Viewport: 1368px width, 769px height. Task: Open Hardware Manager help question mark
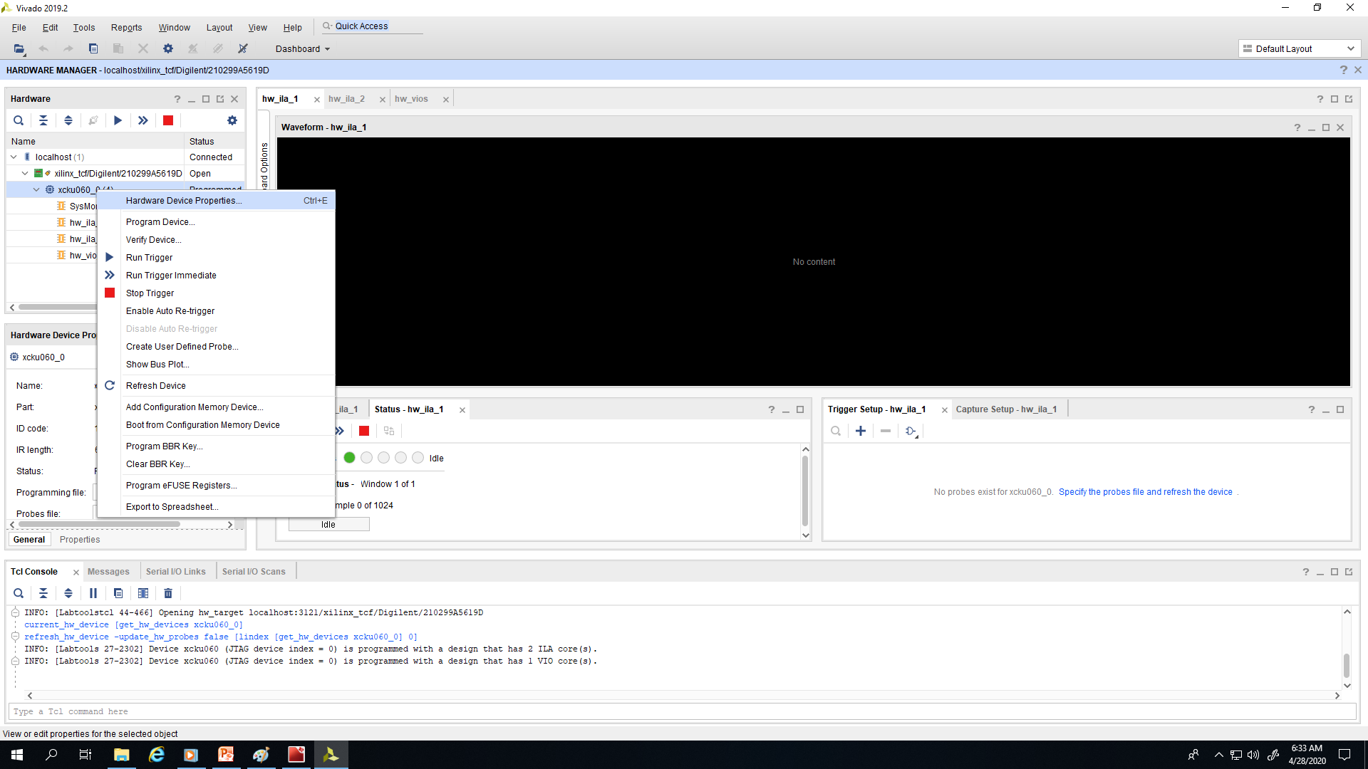pyautogui.click(x=1344, y=70)
